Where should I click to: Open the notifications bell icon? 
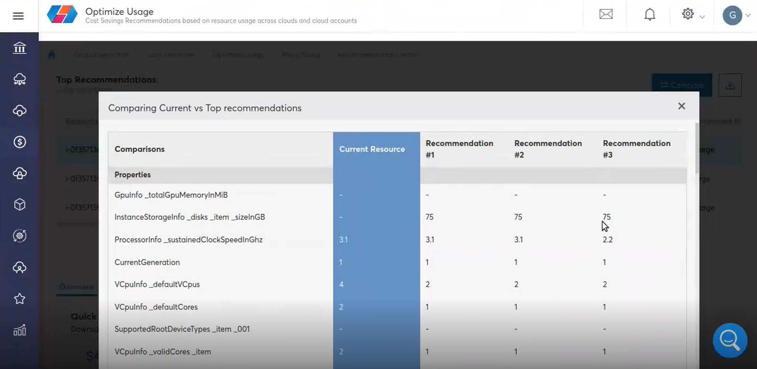pos(650,15)
